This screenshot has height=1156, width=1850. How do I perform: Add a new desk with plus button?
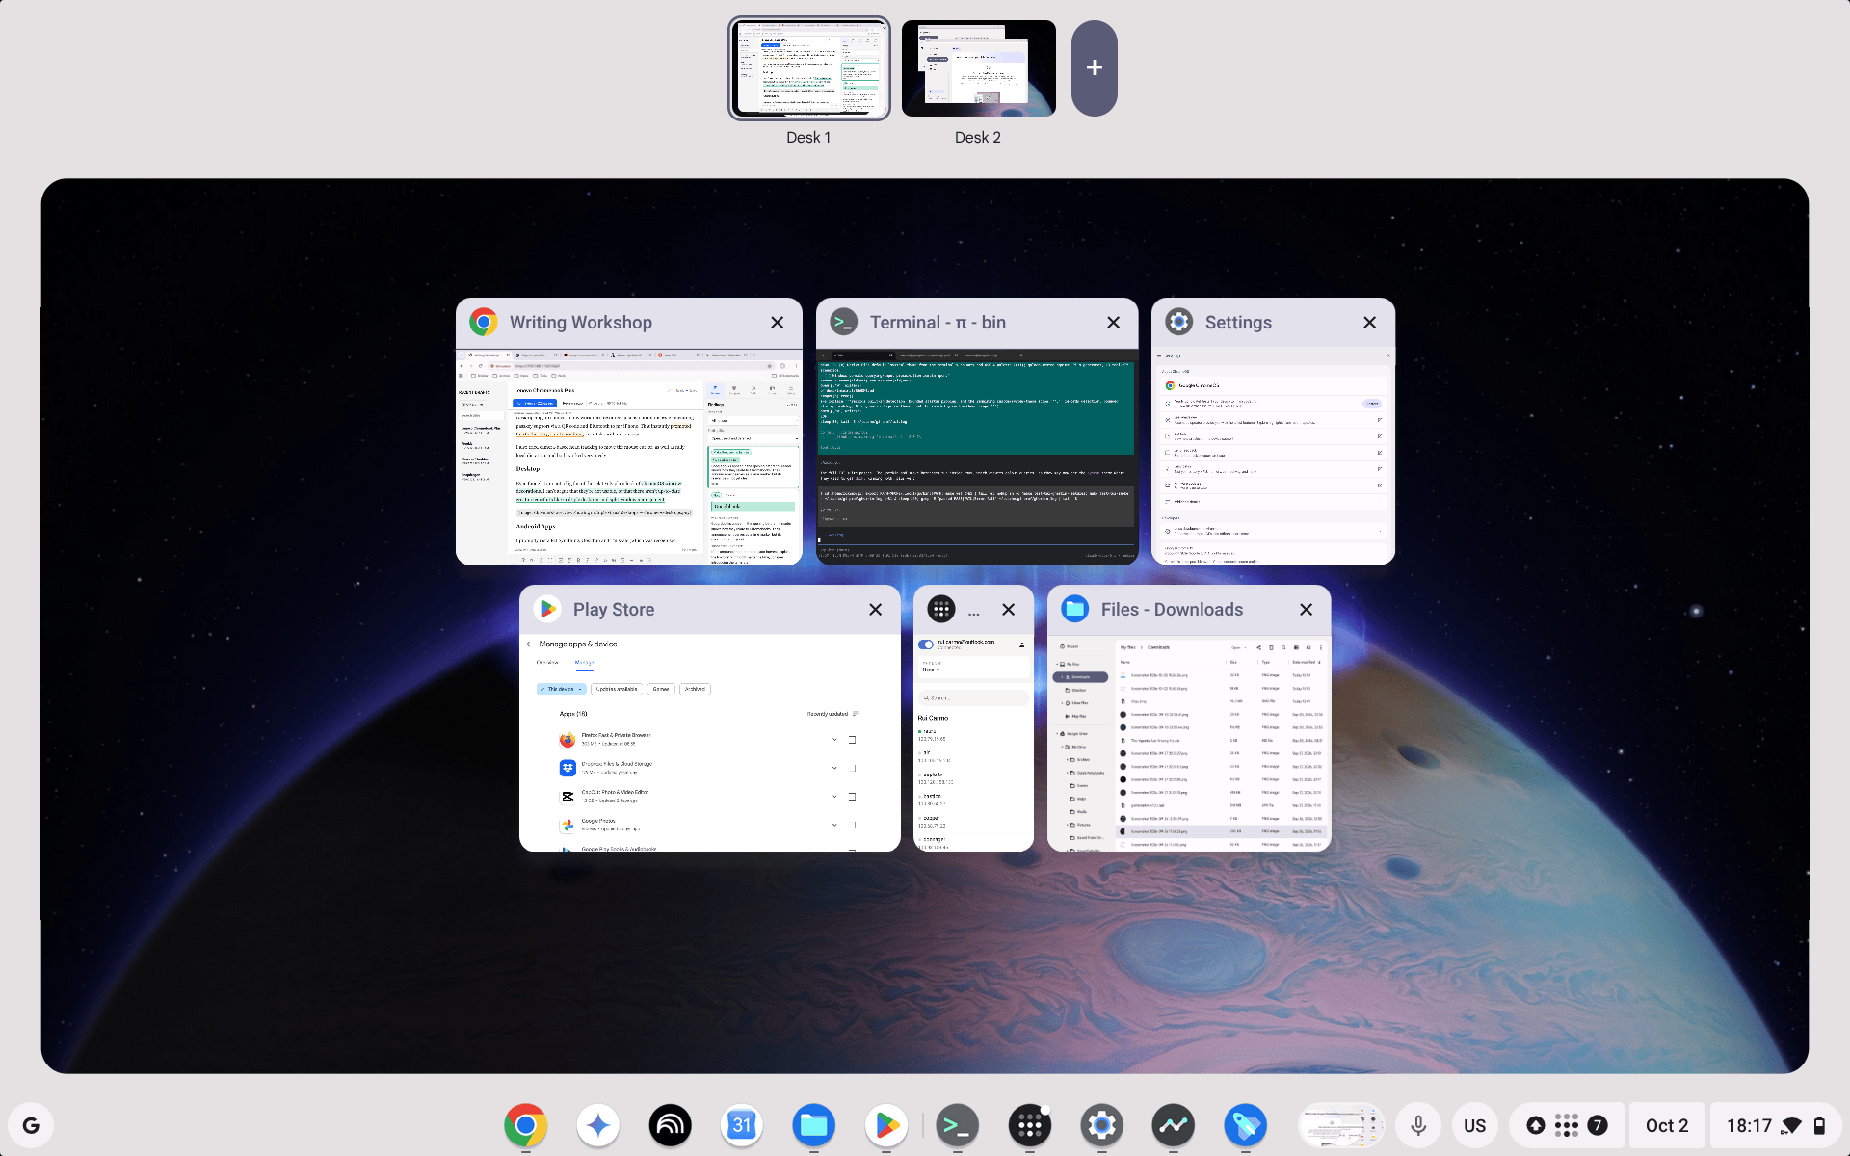point(1095,67)
